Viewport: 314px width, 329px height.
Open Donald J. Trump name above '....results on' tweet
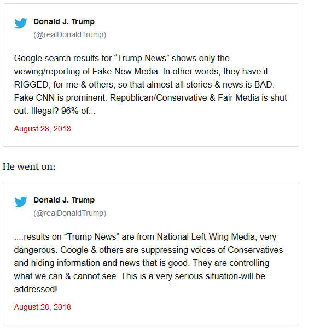64,200
